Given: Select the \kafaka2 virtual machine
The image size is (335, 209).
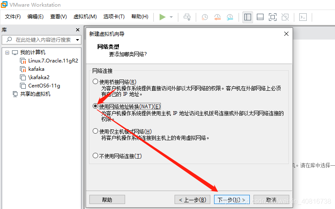Looking at the screenshot, I should [x=39, y=77].
